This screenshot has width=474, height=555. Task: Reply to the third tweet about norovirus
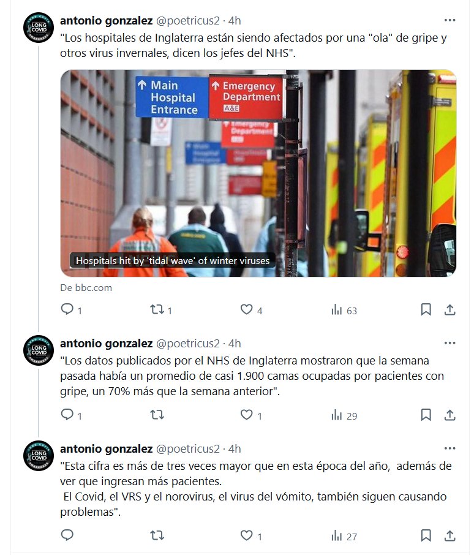coord(67,535)
